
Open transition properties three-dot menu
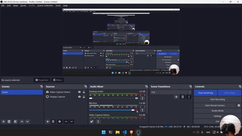coord(189,97)
